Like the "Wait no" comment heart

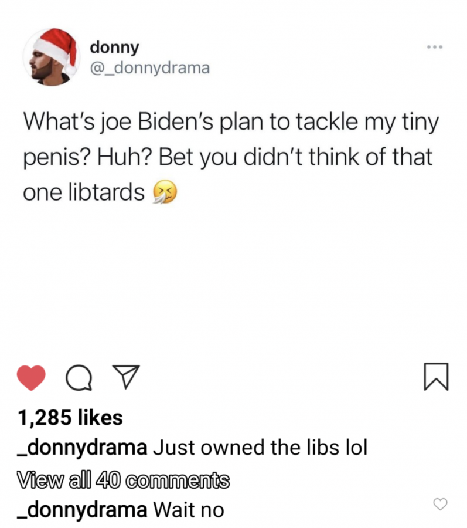[440, 504]
